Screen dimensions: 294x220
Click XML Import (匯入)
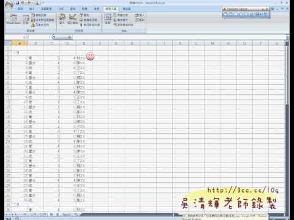coord(140,15)
